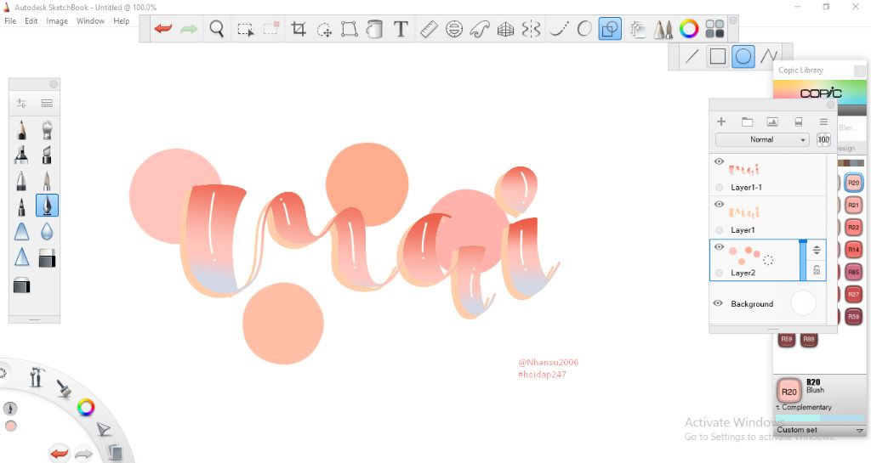Open the Normal blend mode dropdown
The height and width of the screenshot is (463, 871).
click(x=762, y=139)
